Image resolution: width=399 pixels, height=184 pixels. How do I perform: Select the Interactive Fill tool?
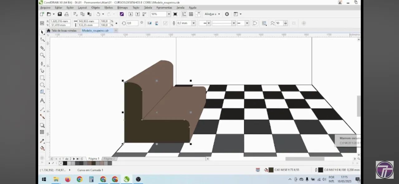(x=42, y=148)
